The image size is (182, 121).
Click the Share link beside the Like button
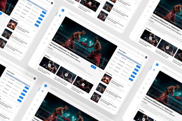(x=100, y=71)
